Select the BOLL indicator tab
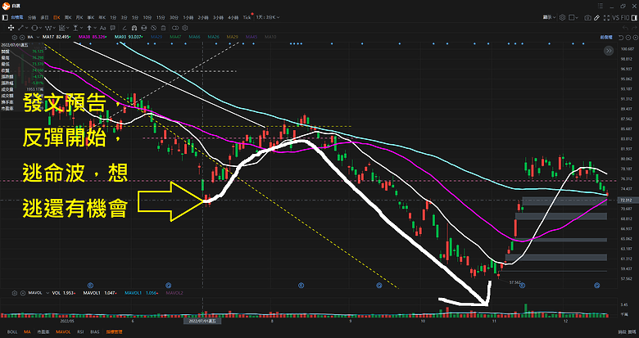 point(11,331)
